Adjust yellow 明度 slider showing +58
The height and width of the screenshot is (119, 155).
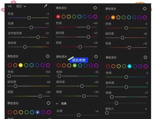tap(40, 96)
